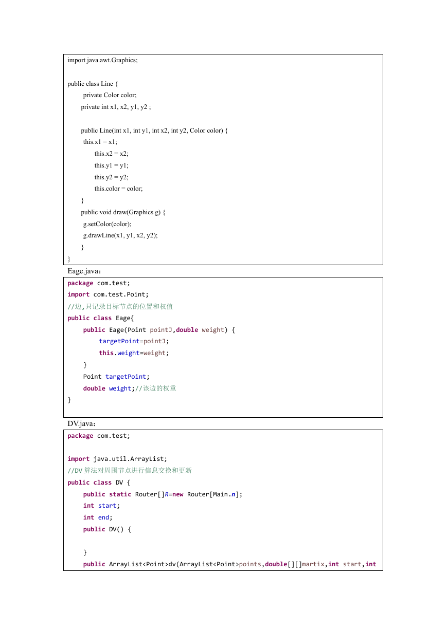
Task: Click the 'private Color color;' line
Action: (x=110, y=95)
